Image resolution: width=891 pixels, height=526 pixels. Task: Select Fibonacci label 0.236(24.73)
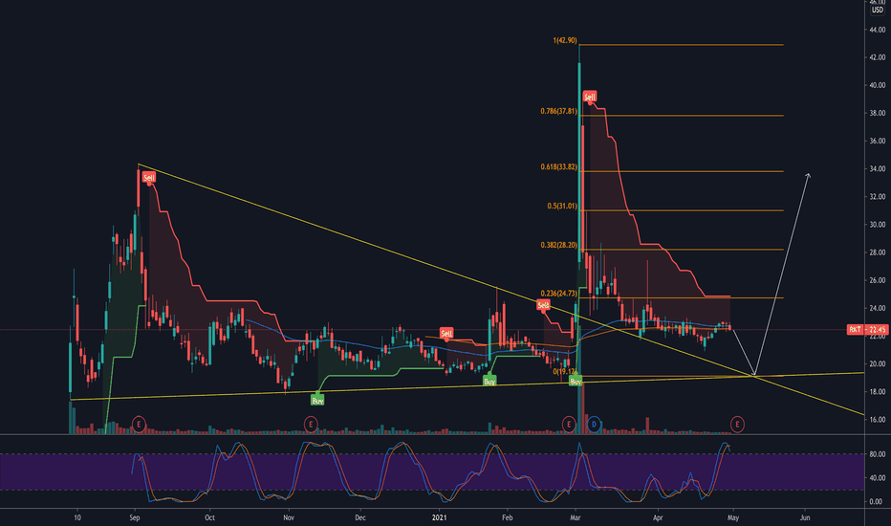click(x=558, y=294)
